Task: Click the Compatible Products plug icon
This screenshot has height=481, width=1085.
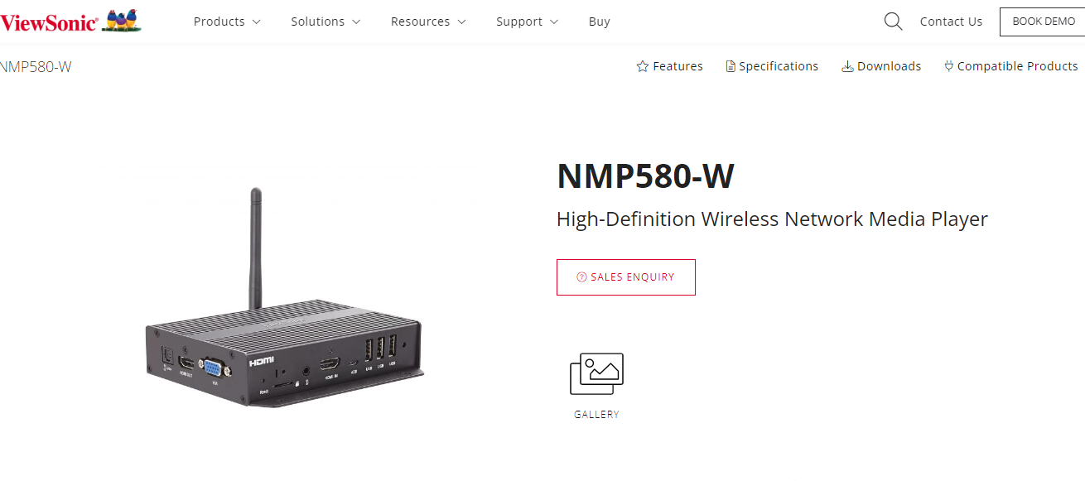Action: [948, 66]
